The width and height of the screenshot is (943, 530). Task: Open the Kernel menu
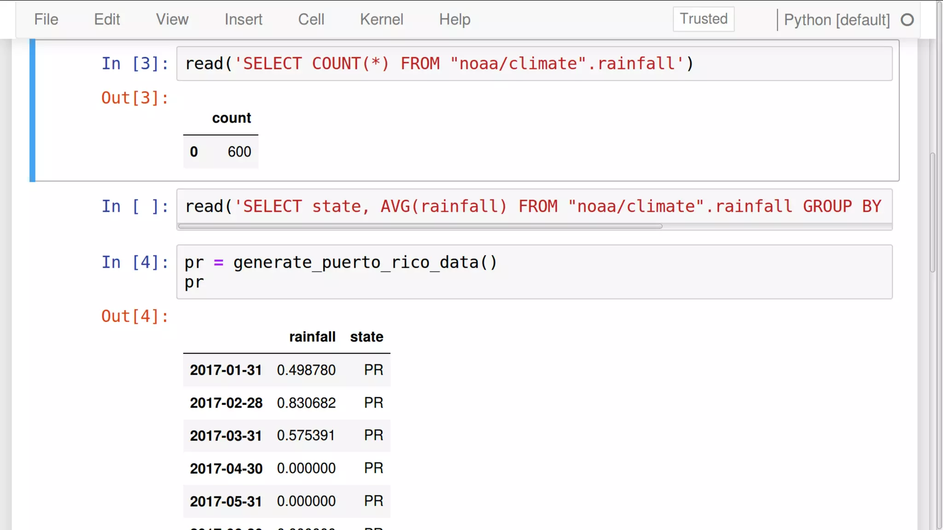point(381,19)
